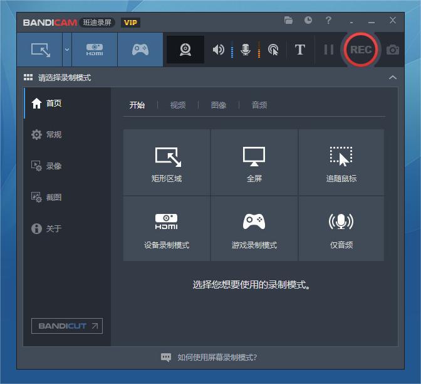Open 首页 home in sidebar
This screenshot has width=421, height=384.
(x=67, y=104)
